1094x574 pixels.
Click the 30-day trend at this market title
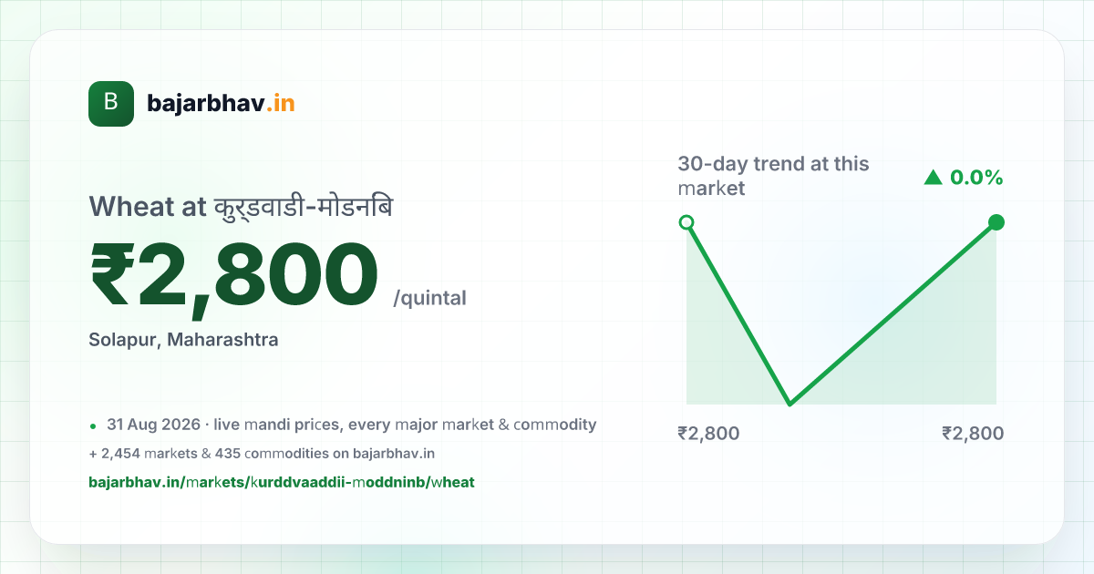click(773, 176)
